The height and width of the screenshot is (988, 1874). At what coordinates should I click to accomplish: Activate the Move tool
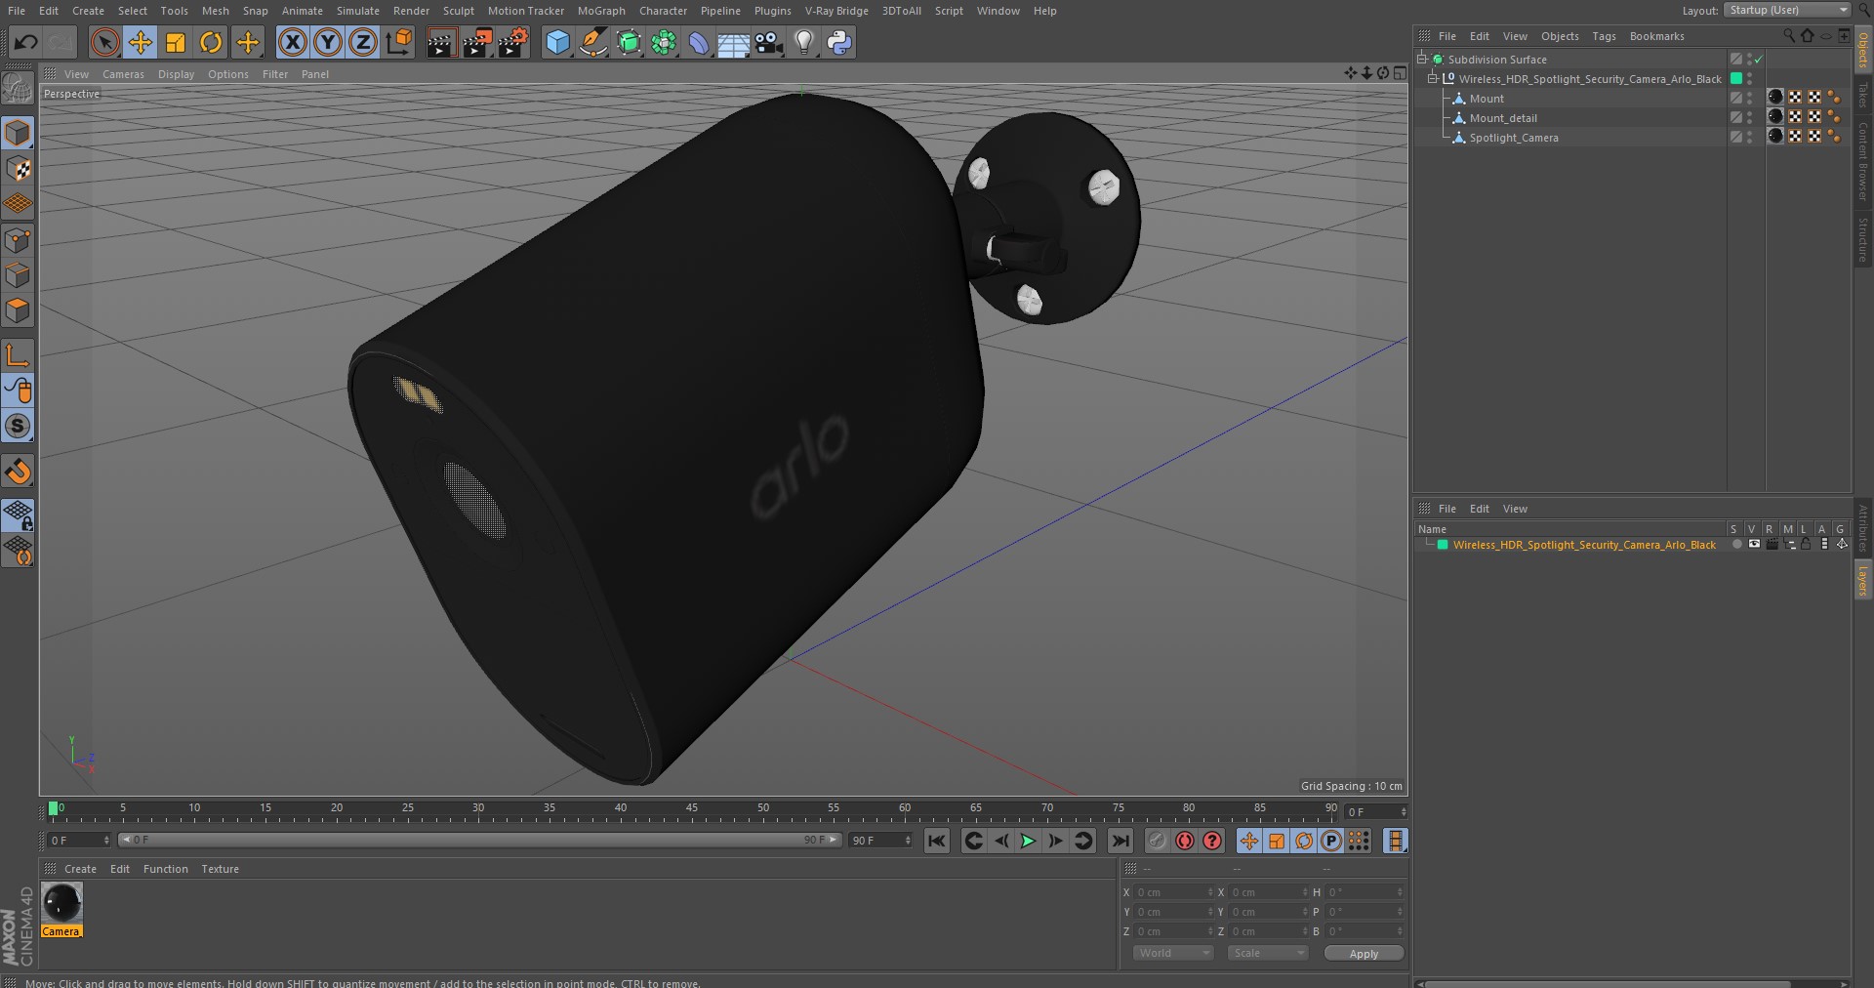(141, 42)
